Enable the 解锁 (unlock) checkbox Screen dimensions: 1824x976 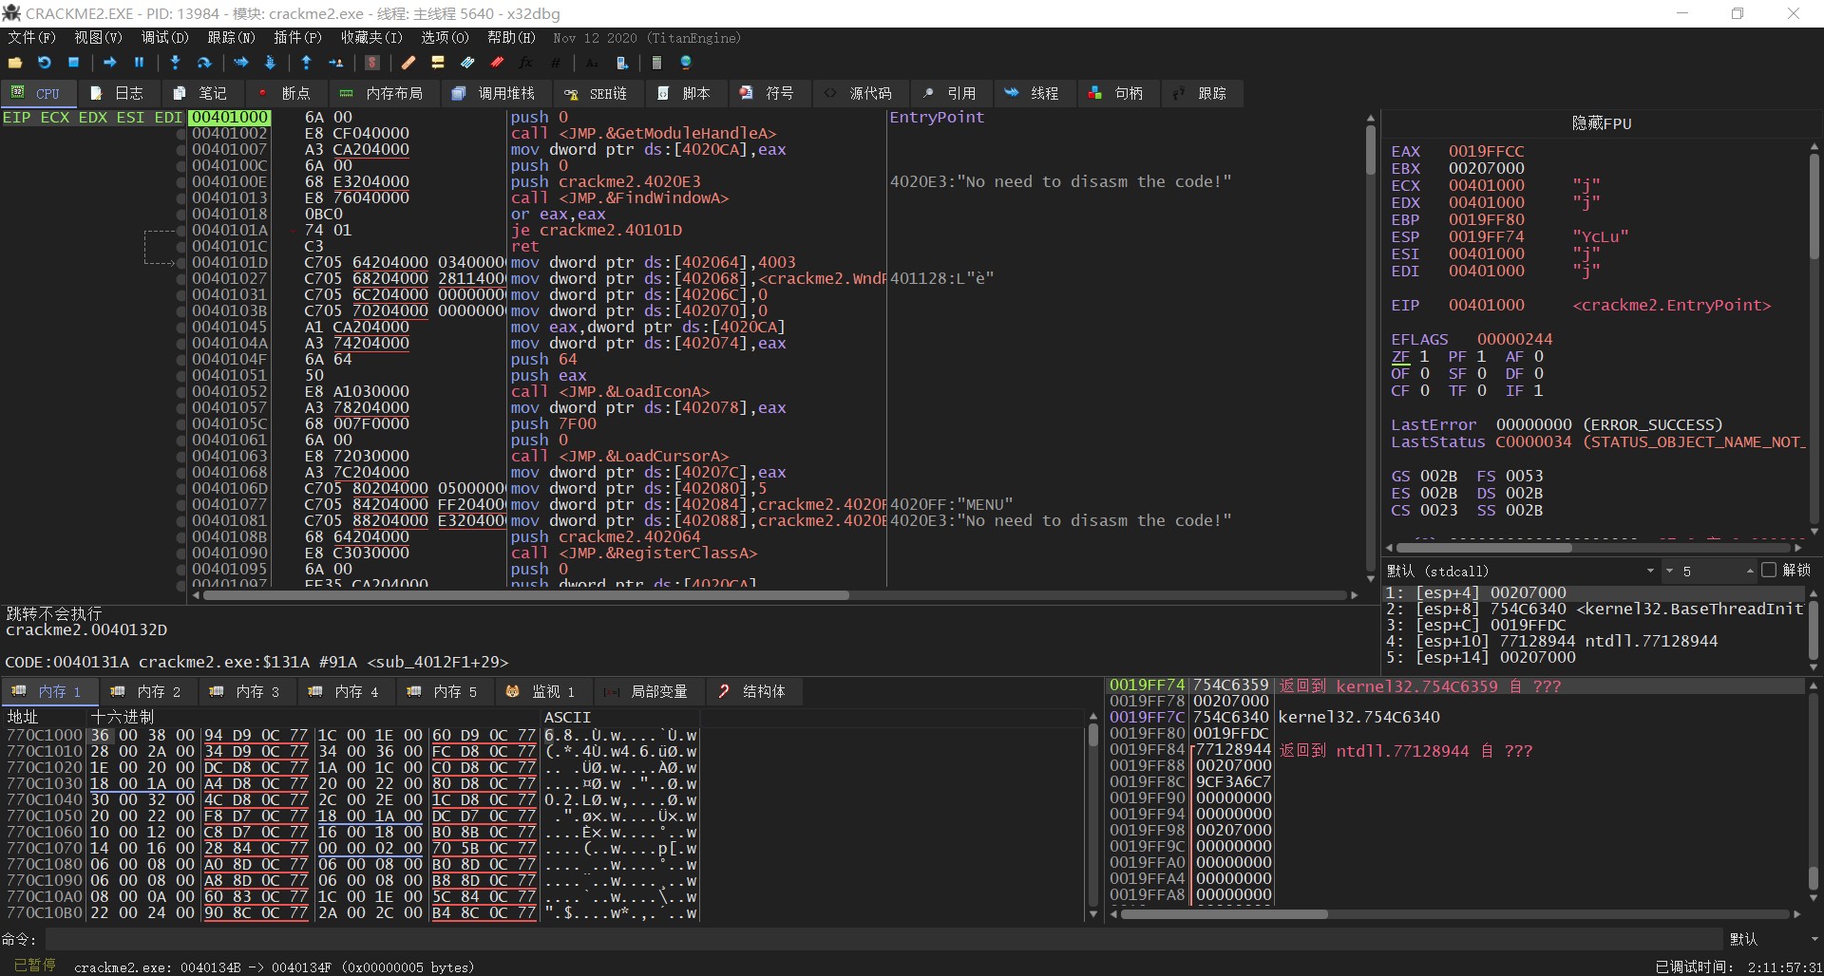click(1768, 571)
